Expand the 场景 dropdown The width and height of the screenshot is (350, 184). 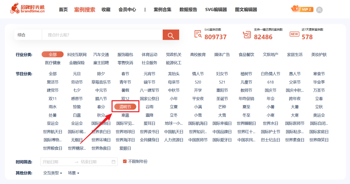click(74, 173)
